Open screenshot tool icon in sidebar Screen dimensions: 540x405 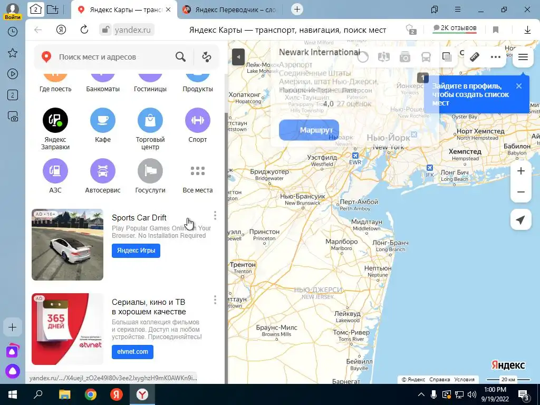[x=13, y=117]
